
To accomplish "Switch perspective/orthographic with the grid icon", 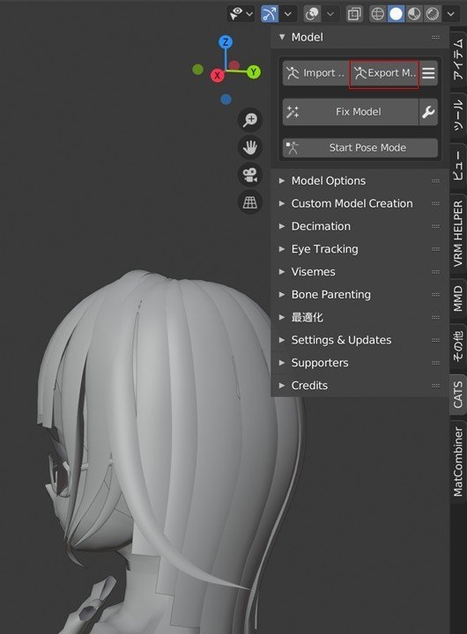I will (x=250, y=202).
